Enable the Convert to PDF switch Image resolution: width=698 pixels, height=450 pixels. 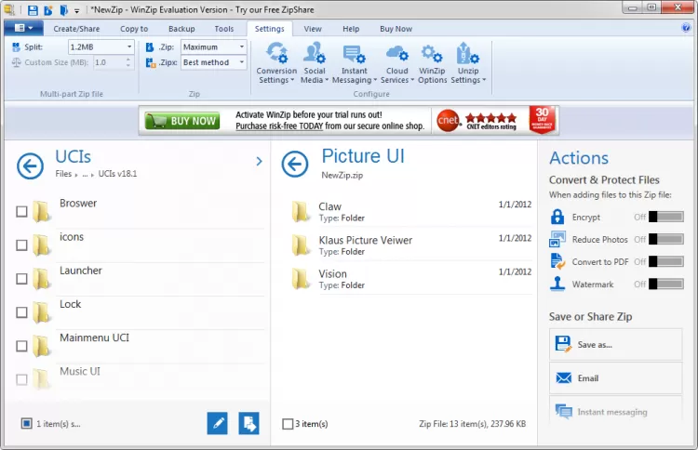click(x=666, y=261)
